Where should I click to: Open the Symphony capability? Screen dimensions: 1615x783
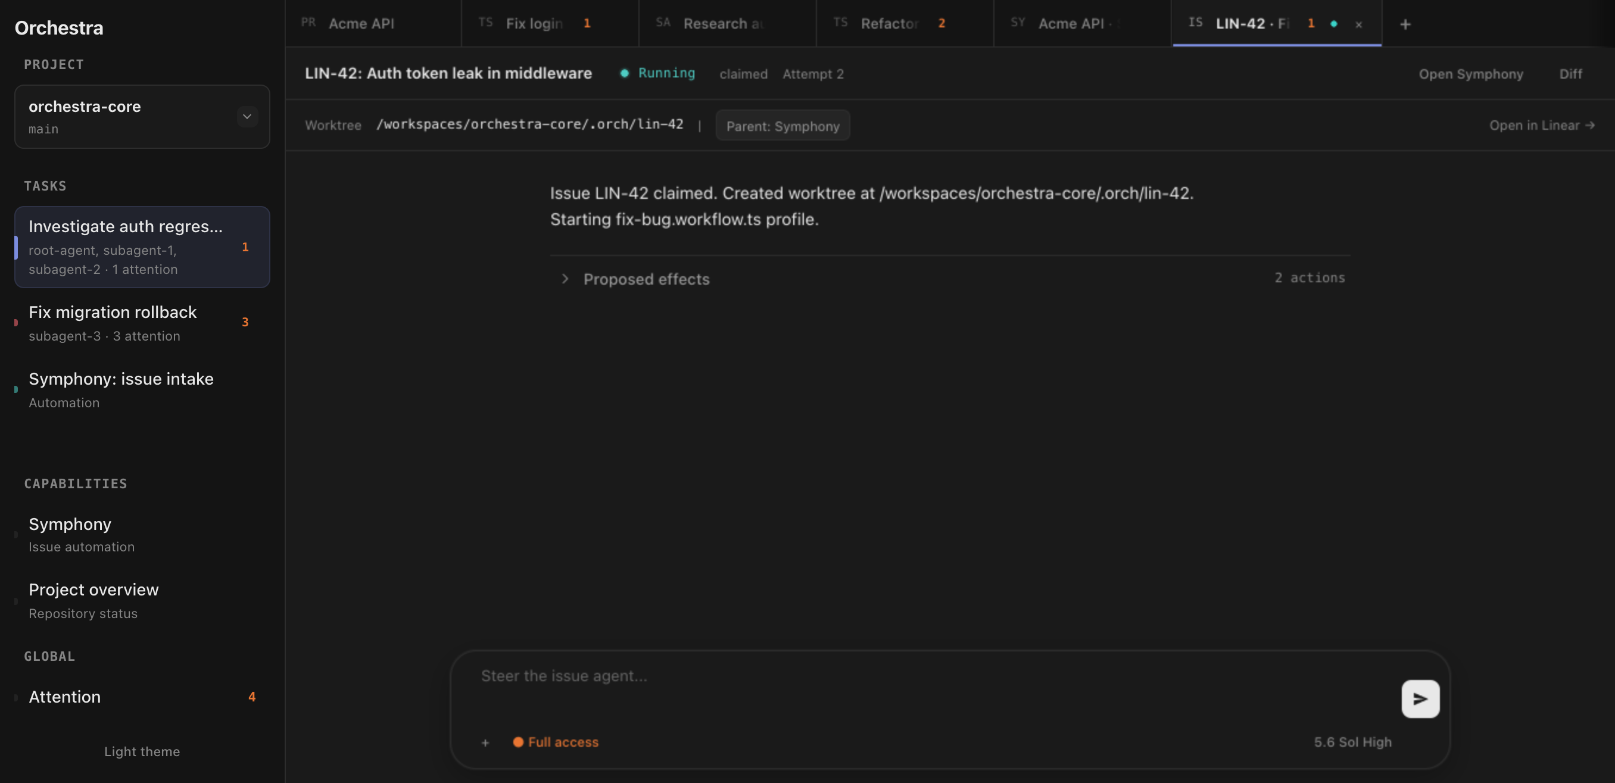pos(142,534)
